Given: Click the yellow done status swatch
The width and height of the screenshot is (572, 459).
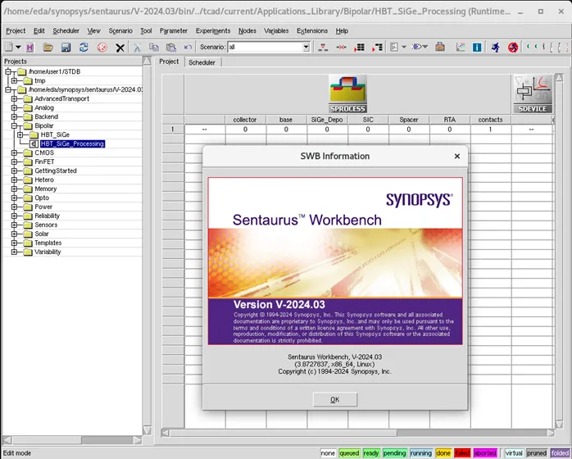Looking at the screenshot, I should [x=443, y=453].
